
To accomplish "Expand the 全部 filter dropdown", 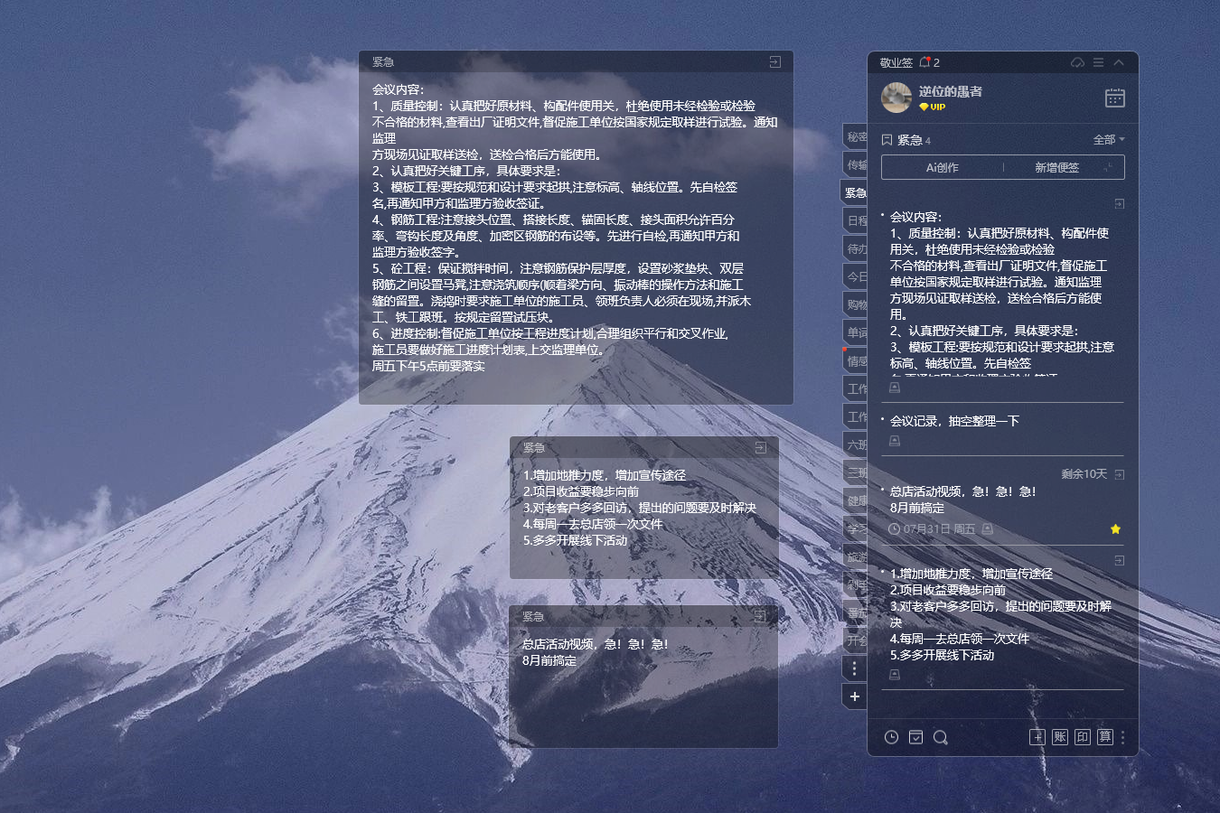I will [x=1109, y=139].
